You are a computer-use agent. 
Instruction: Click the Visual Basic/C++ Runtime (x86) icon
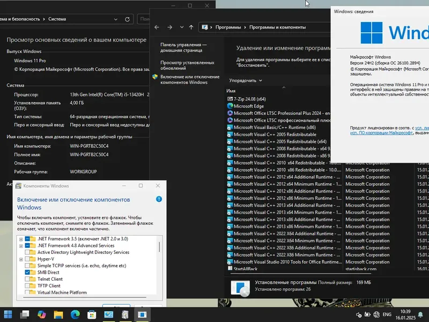pos(230,127)
